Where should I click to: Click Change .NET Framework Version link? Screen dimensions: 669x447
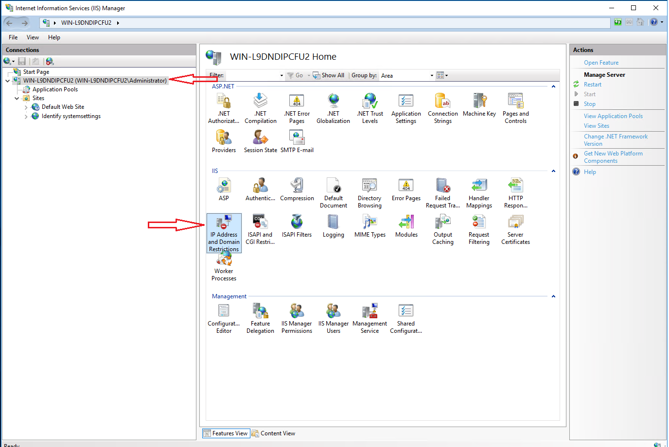click(616, 140)
